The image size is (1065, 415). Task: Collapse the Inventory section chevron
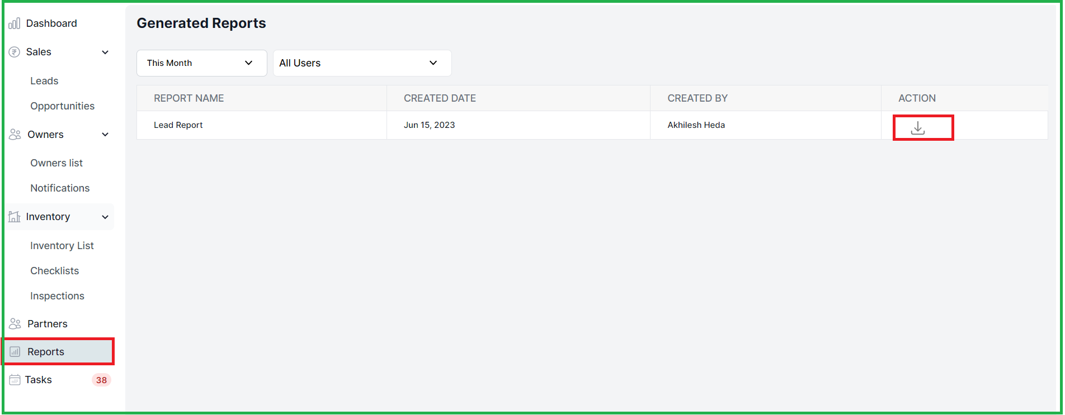(105, 217)
